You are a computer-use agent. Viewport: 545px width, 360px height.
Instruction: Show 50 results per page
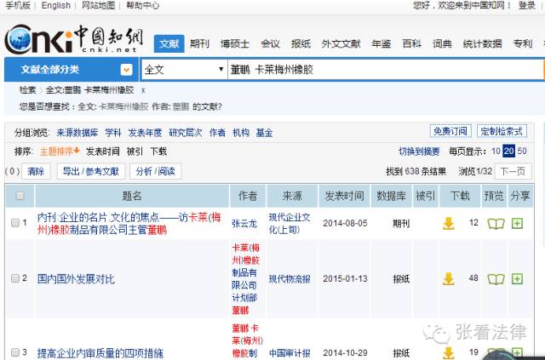point(522,151)
